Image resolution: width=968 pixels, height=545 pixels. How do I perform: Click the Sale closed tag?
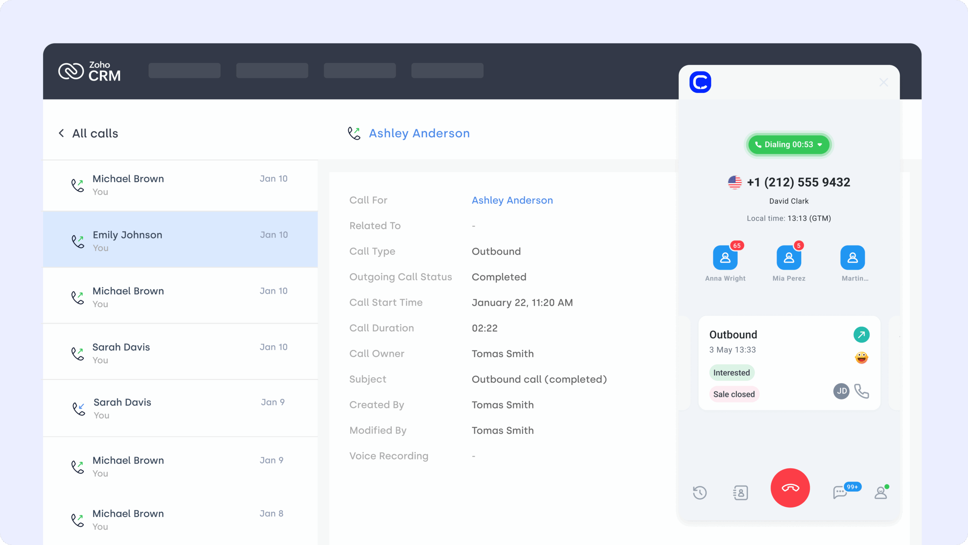[x=734, y=394]
